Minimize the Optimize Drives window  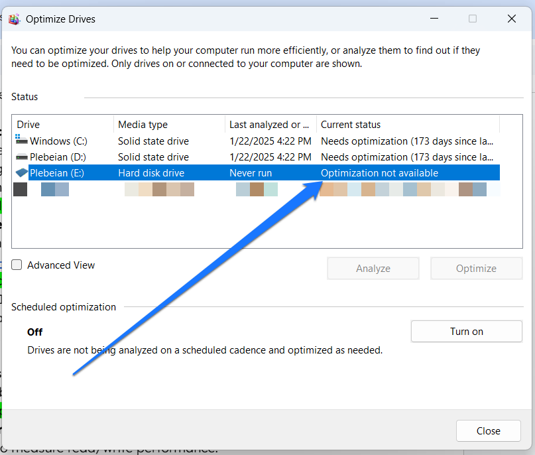point(433,19)
